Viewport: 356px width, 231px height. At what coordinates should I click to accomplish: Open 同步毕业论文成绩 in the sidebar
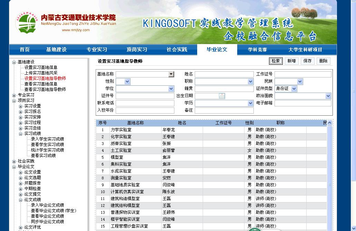coord(47,222)
